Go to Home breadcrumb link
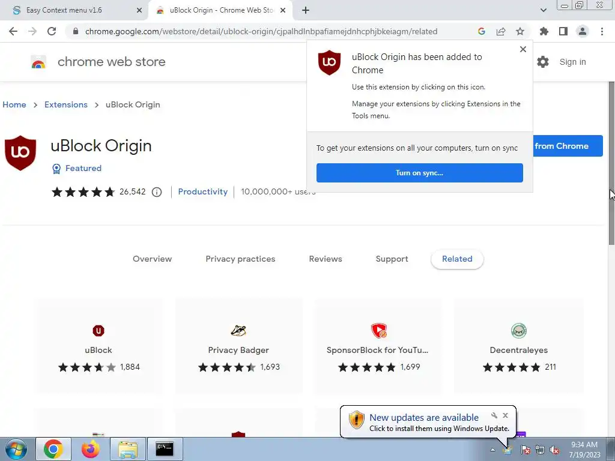 pos(14,104)
